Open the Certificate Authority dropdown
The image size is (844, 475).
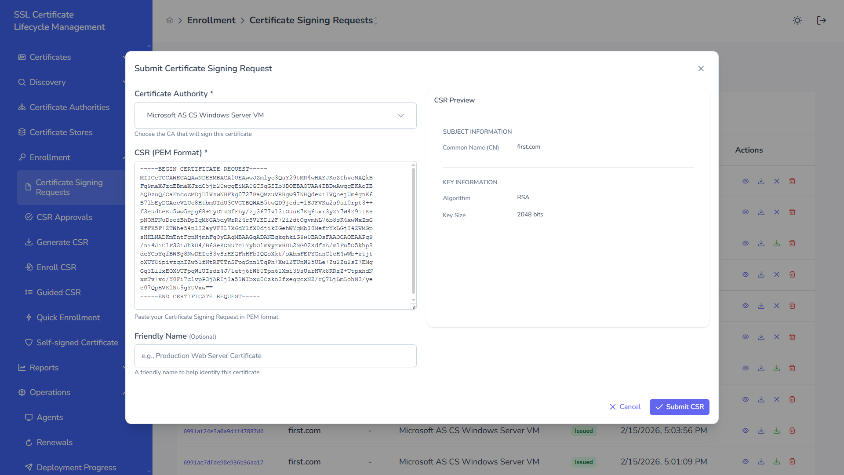tap(275, 115)
